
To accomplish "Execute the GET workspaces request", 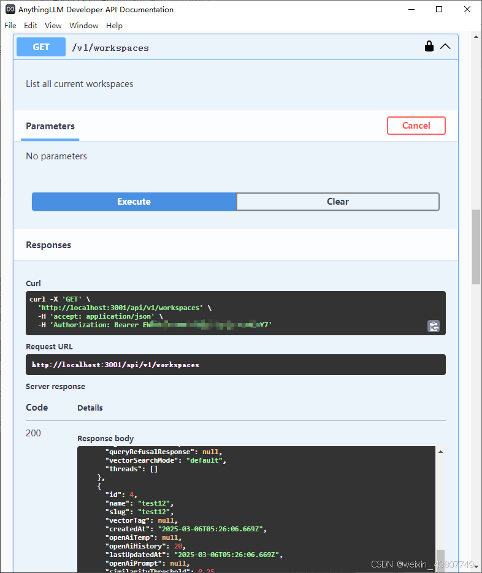I will point(134,202).
